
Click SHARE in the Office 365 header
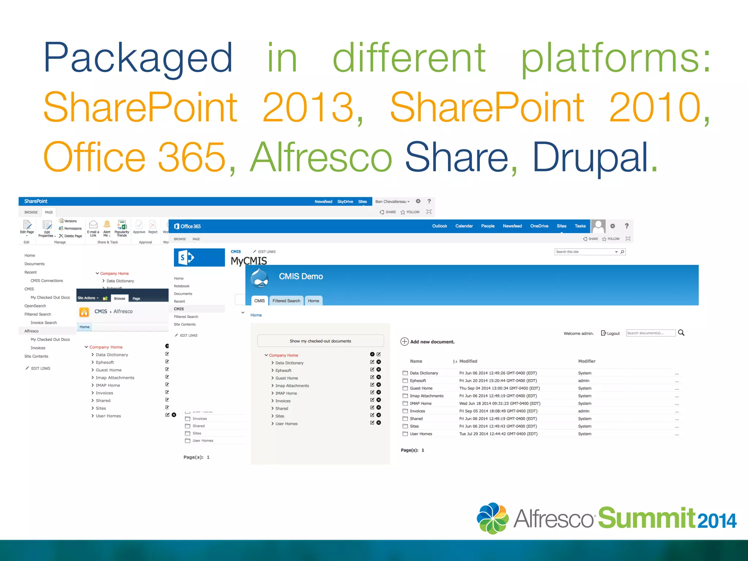tap(591, 239)
